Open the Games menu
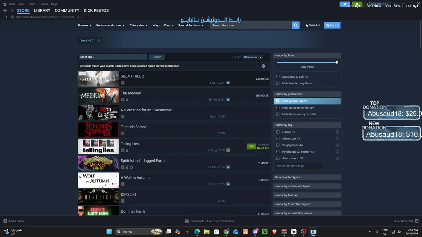The height and width of the screenshot is (237, 422). [x=44, y=4]
